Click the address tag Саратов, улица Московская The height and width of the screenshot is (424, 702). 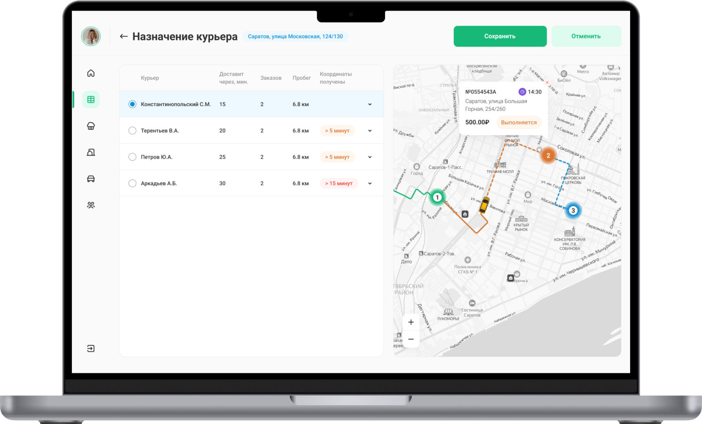pos(295,36)
